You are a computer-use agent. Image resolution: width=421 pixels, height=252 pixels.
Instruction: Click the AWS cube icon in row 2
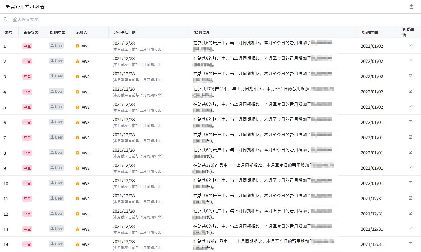(77, 61)
